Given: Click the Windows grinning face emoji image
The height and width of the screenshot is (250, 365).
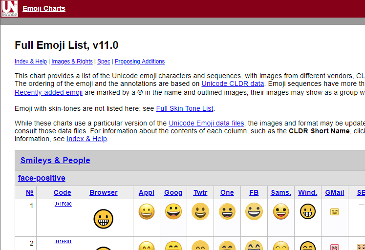Looking at the screenshot, I should [x=308, y=212].
